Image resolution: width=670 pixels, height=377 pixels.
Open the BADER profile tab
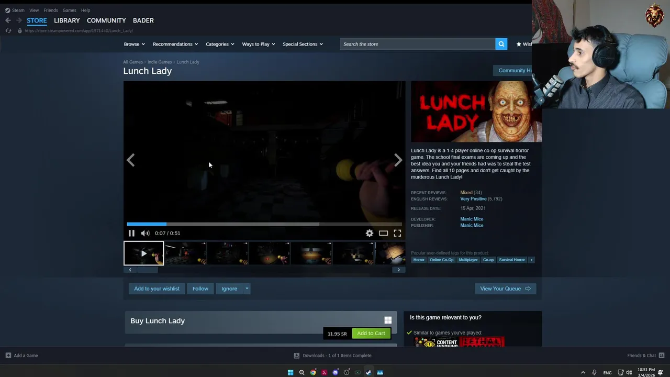tap(143, 20)
